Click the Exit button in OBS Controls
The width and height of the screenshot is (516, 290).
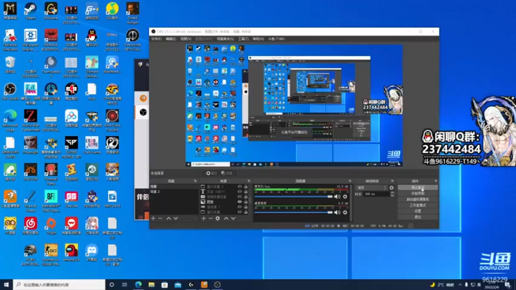pyautogui.click(x=417, y=217)
